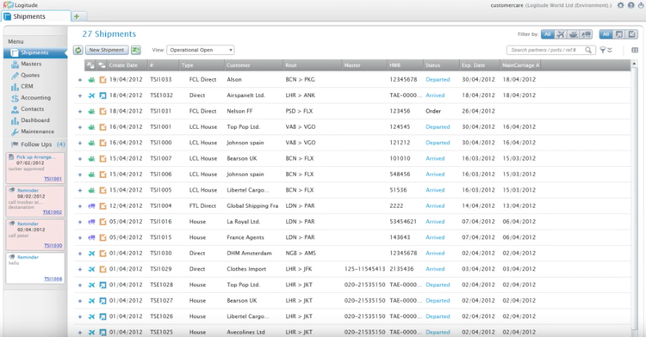Click the power logout icon

click(641, 5)
